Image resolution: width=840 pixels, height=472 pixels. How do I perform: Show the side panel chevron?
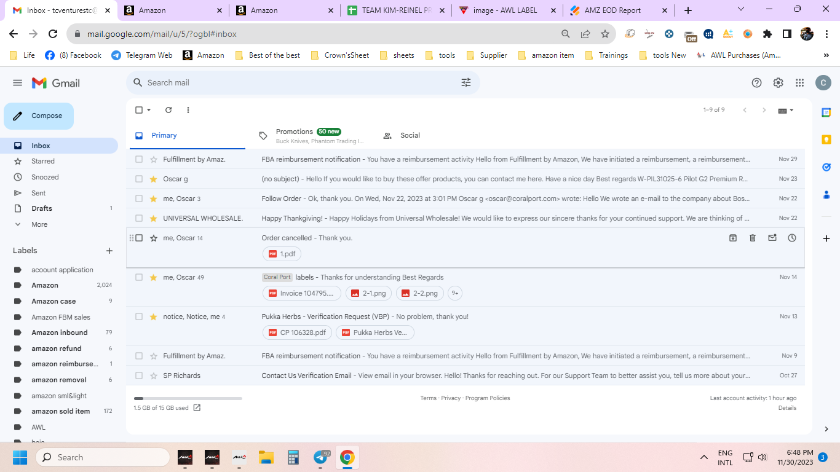click(826, 429)
